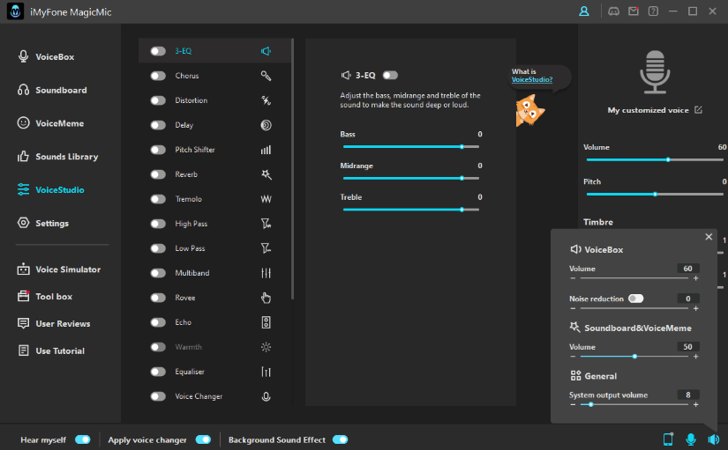Click the Warmth sun icon
Viewport: 728px width, 450px height.
(266, 347)
